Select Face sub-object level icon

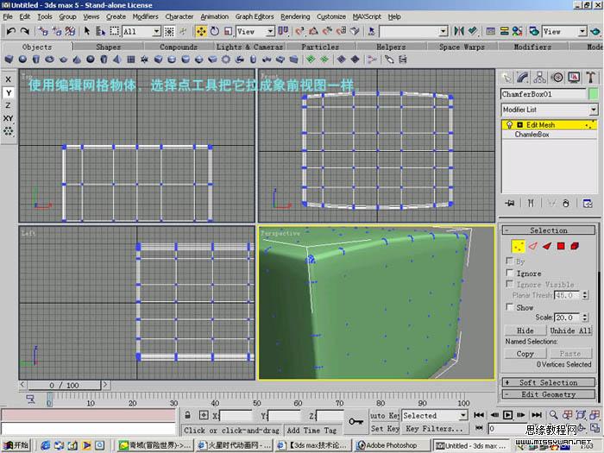(546, 246)
